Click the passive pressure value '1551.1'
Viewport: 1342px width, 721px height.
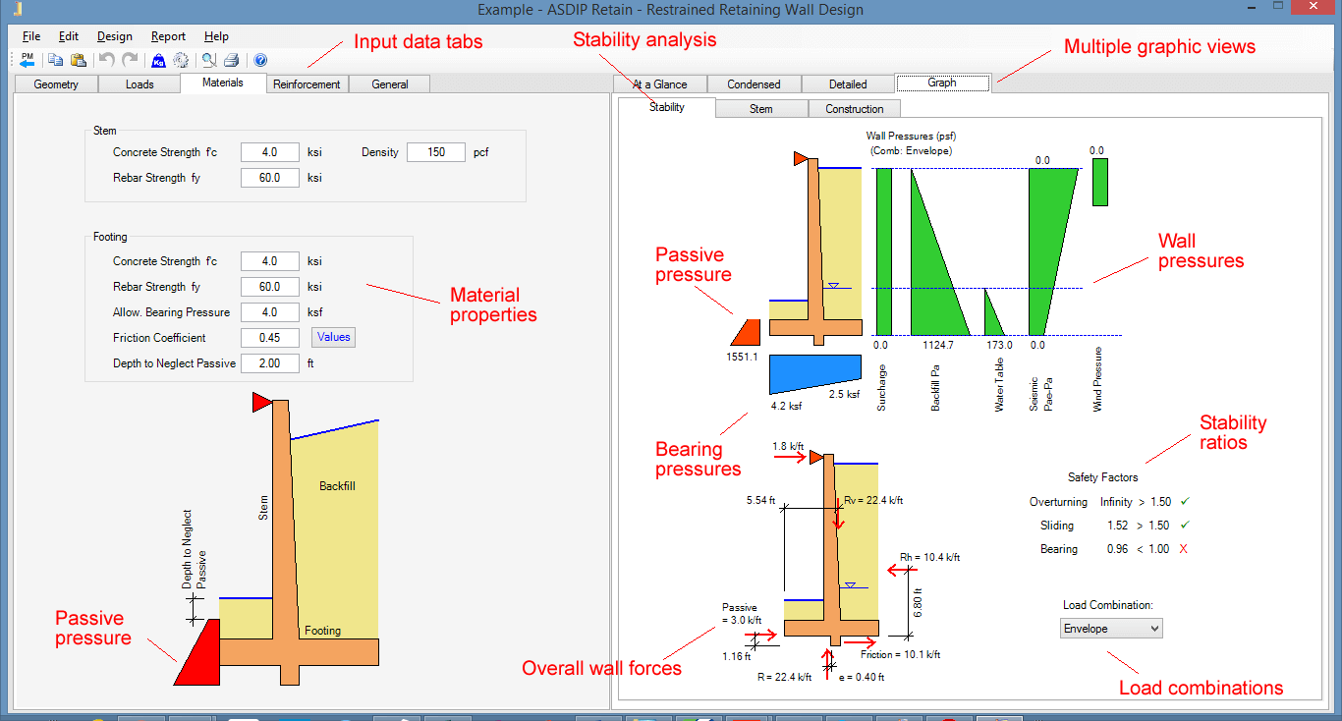(x=742, y=357)
